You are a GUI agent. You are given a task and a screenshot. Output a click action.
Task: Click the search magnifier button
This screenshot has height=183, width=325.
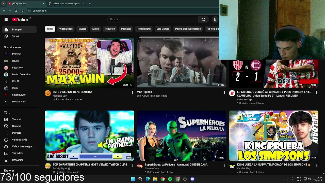coord(204,20)
